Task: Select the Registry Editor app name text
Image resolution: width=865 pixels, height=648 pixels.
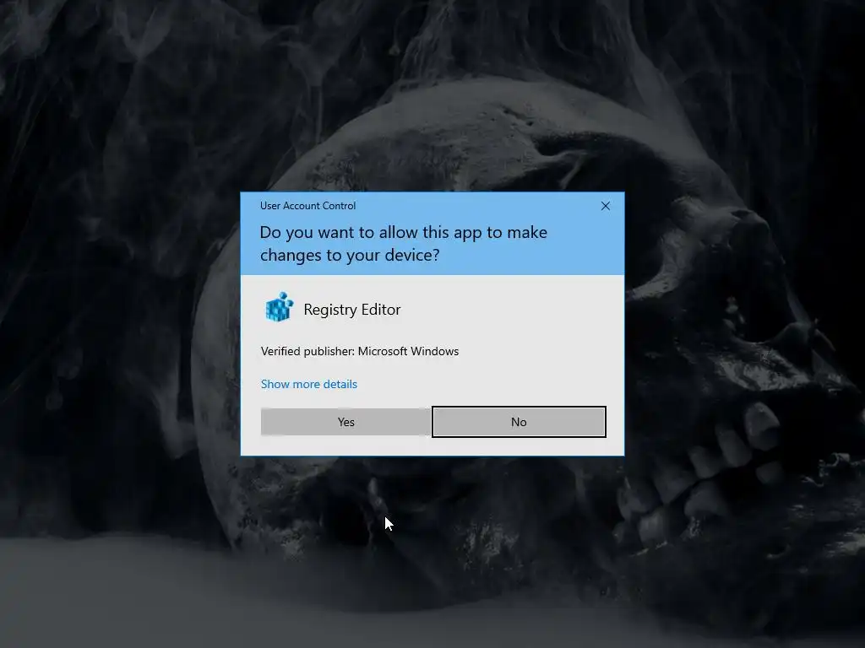Action: tap(352, 310)
